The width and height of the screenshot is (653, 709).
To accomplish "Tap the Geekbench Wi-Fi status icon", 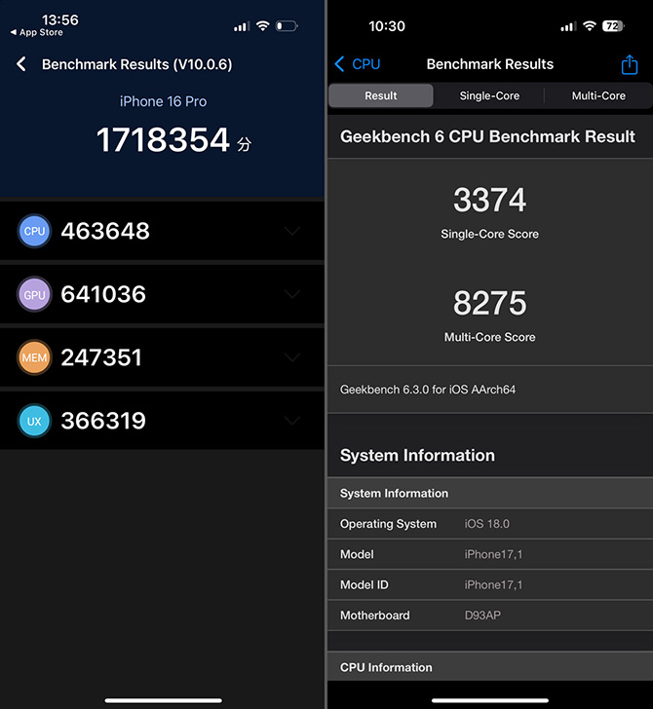I will tap(590, 26).
